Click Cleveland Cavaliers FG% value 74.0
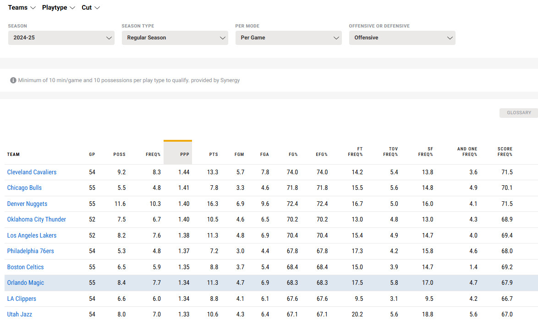Image resolution: width=538 pixels, height=321 pixels. click(292, 172)
